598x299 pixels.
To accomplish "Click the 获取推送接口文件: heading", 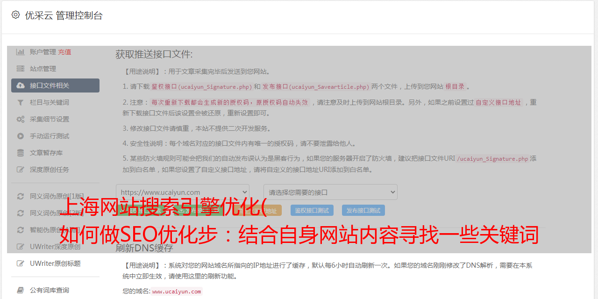I will point(154,54).
